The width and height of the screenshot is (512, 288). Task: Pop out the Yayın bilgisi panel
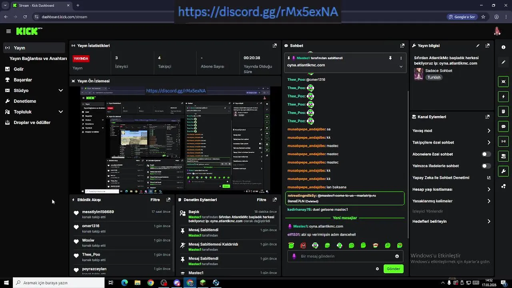click(487, 46)
